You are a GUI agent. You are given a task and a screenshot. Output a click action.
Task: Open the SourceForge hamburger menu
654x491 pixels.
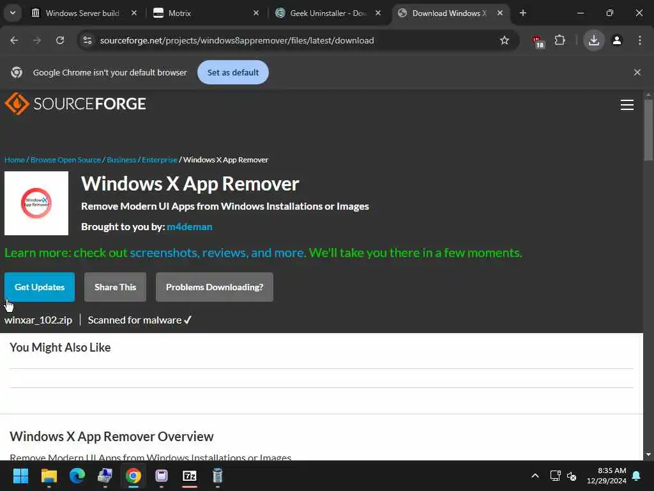coord(627,104)
